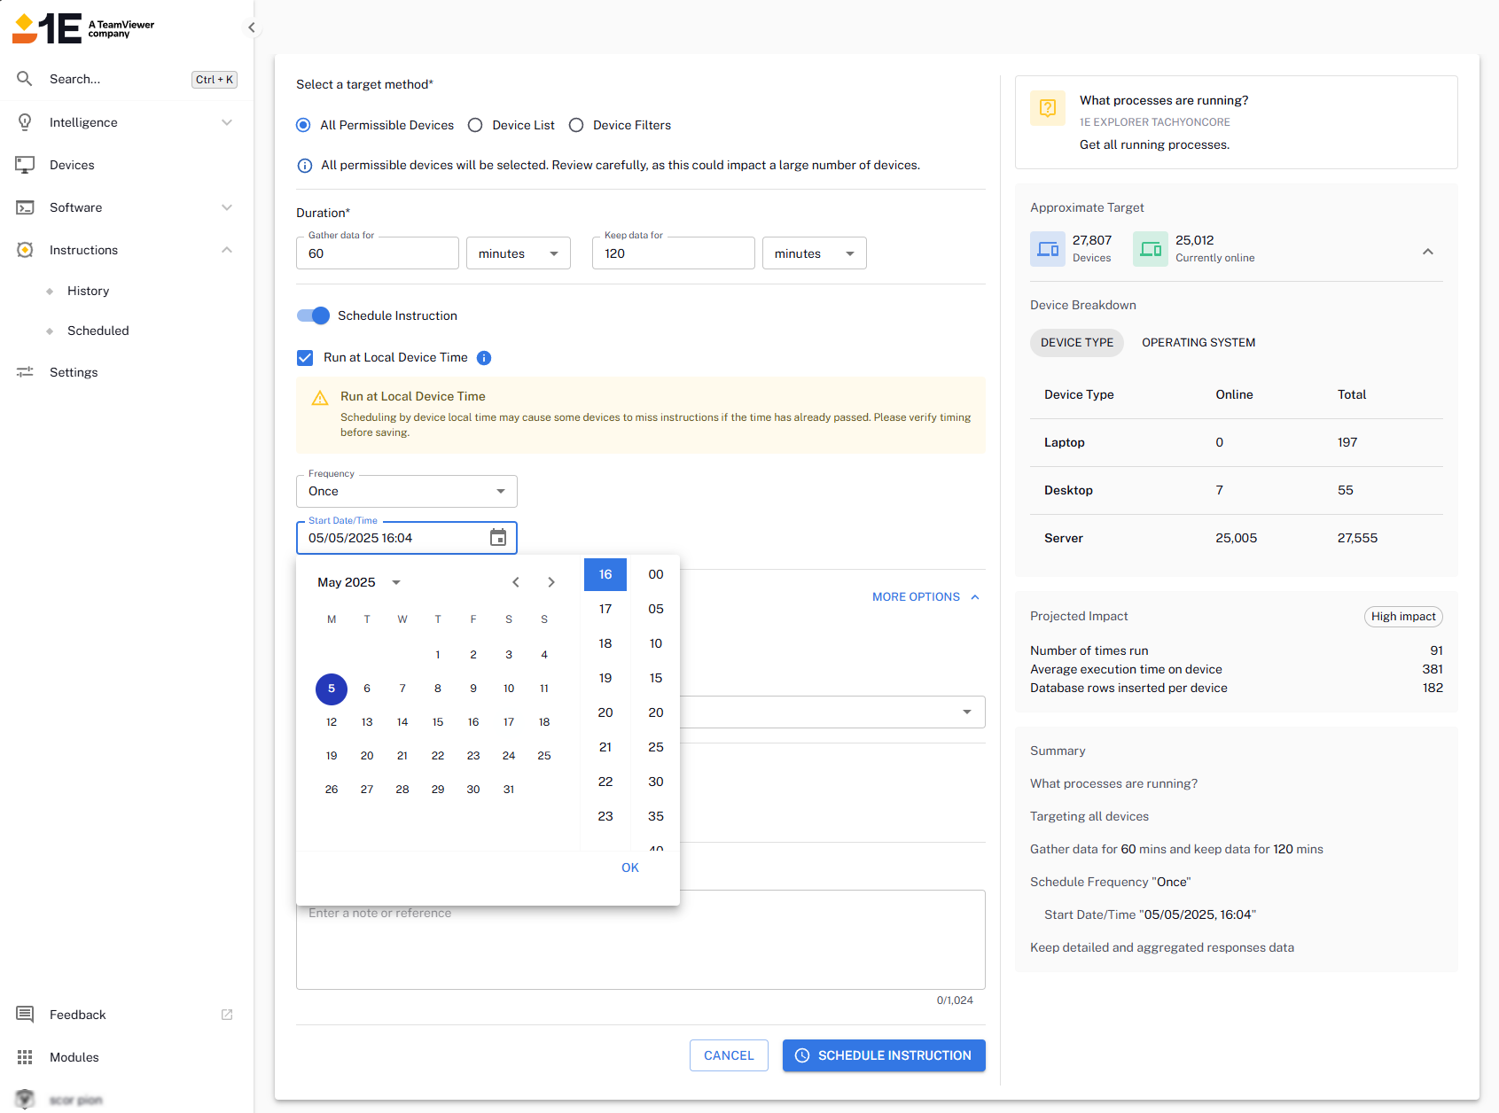Switch to the Operating System tab
The image size is (1499, 1113).
[1198, 343]
